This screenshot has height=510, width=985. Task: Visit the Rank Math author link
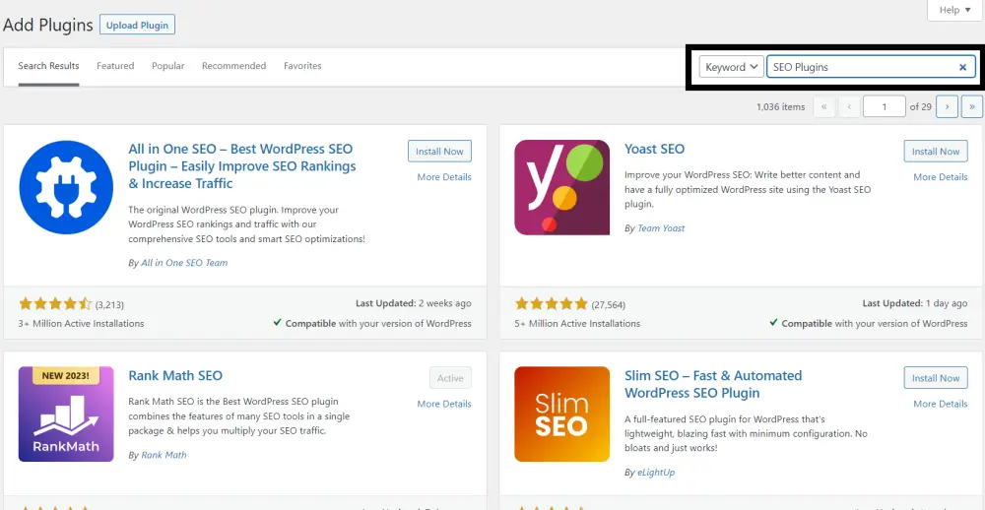tap(164, 455)
